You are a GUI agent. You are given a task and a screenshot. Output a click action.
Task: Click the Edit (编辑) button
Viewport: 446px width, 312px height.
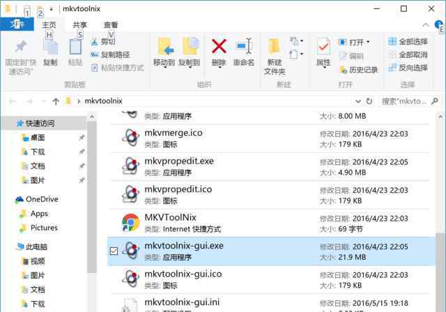[x=351, y=56]
